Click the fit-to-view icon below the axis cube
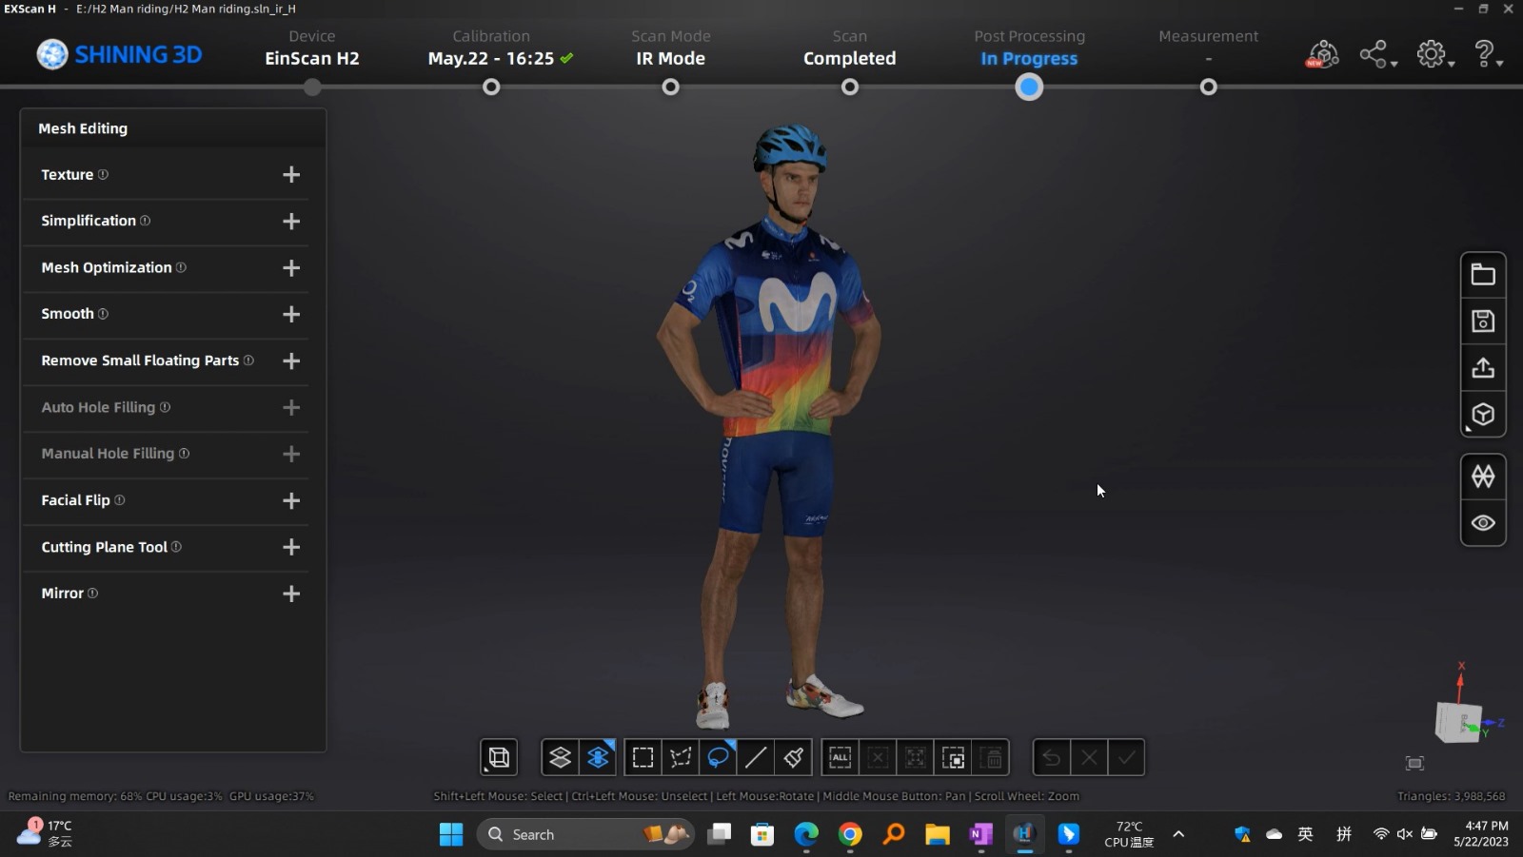1523x857 pixels. (x=1414, y=763)
